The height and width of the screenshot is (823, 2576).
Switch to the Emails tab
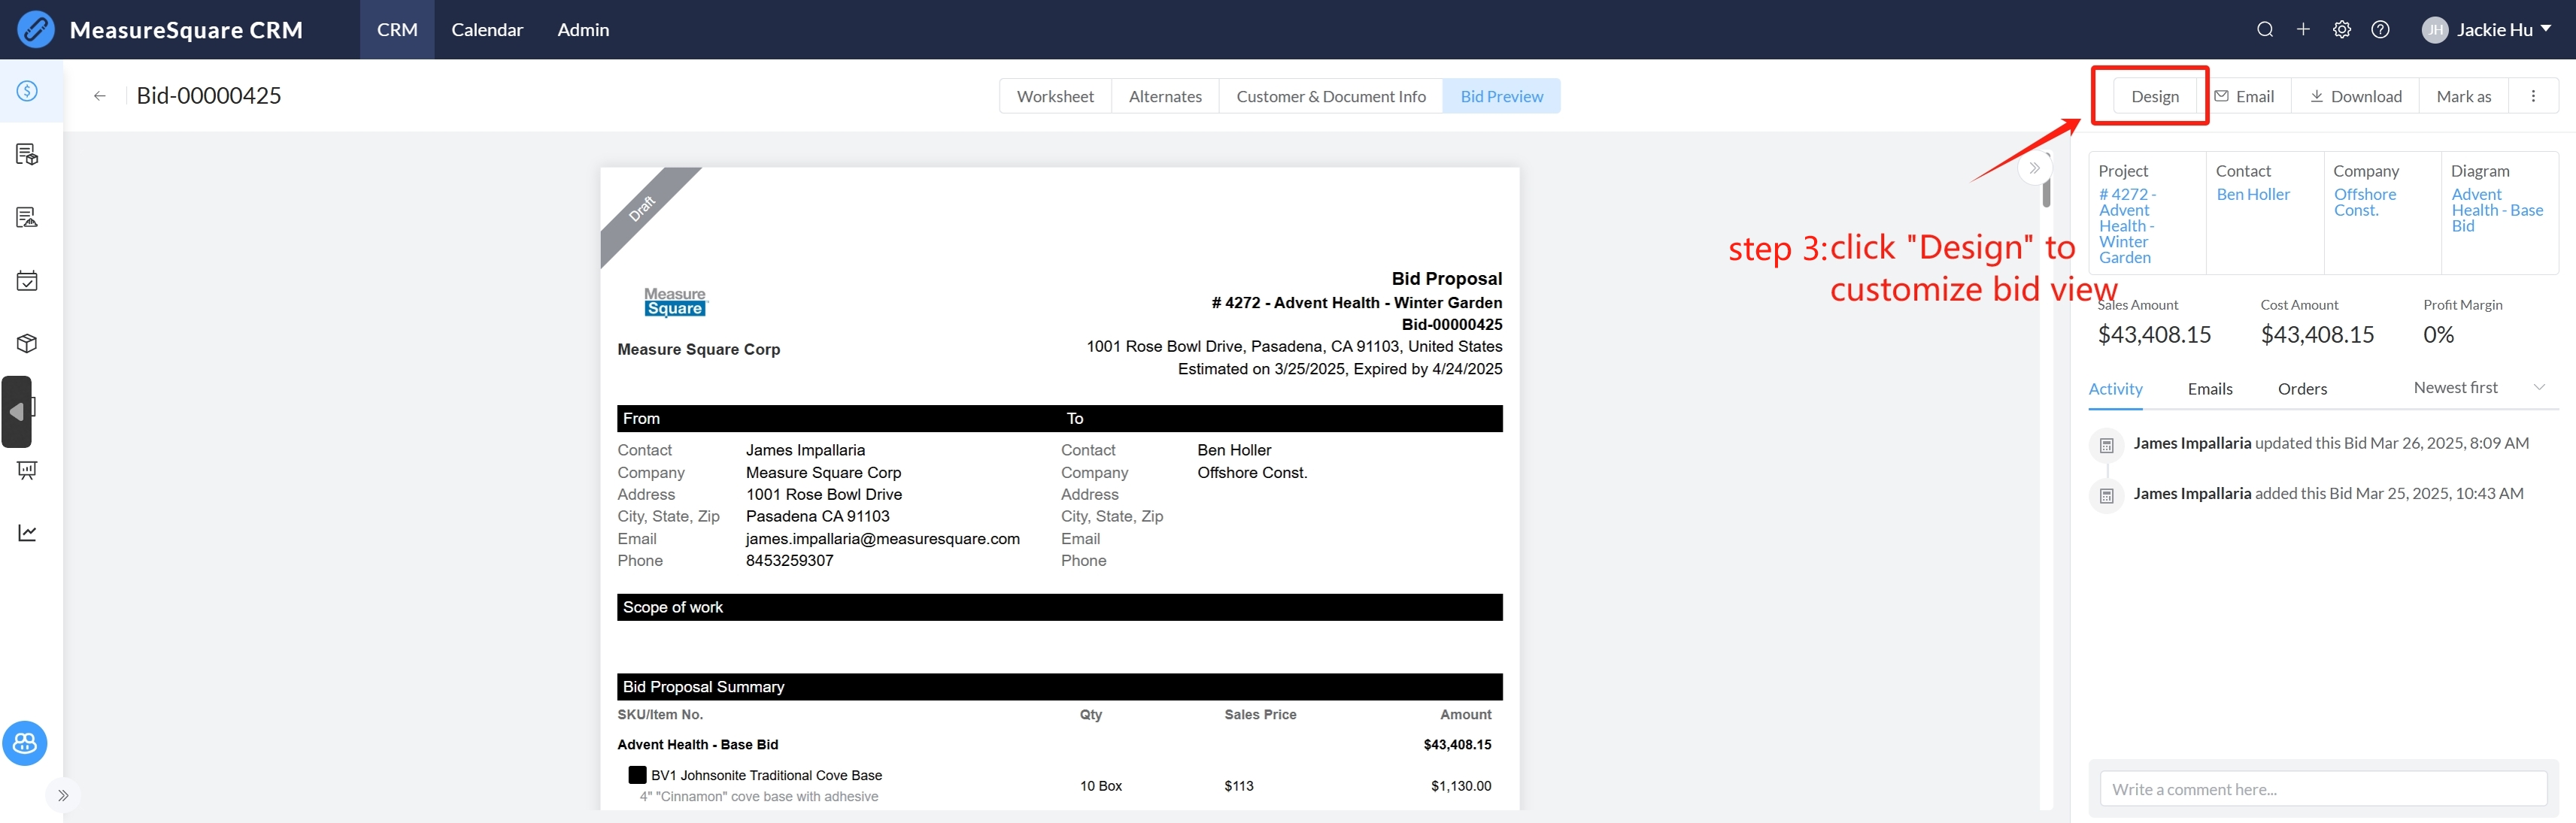tap(2210, 389)
